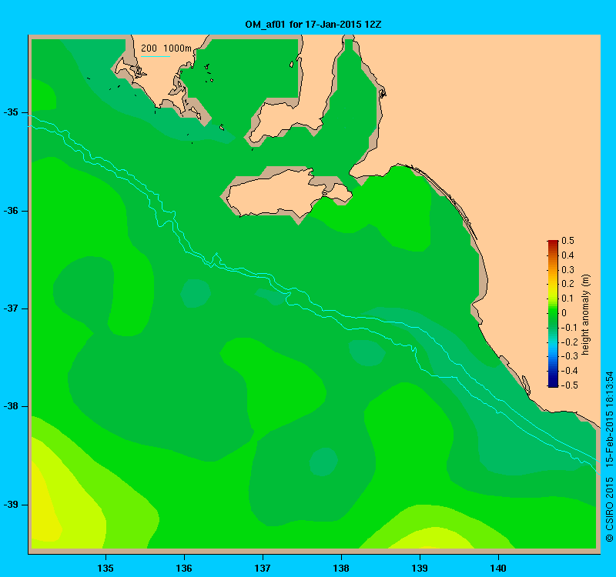Click the red top of the colorbar
The height and width of the screenshot is (577, 616).
point(553,243)
